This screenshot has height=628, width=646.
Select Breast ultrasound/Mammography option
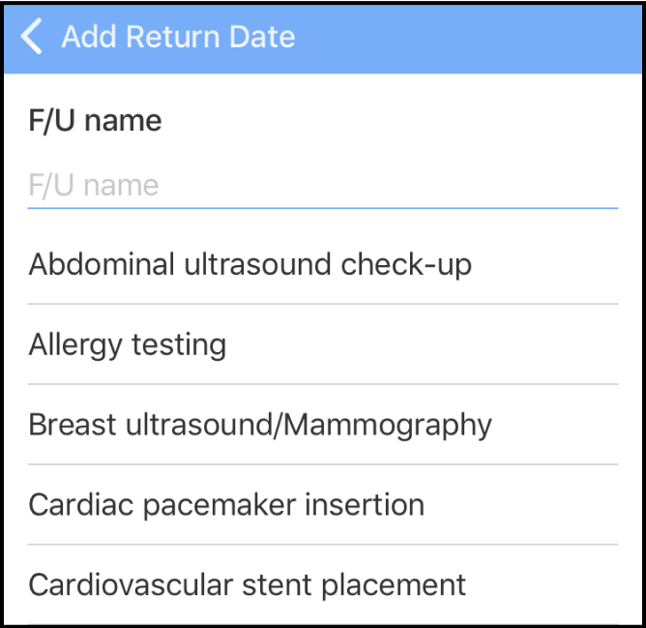pyautogui.click(x=260, y=425)
